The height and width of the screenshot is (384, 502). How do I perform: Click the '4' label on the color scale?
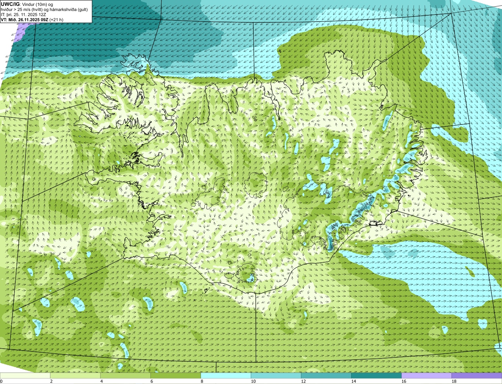pos(102,381)
